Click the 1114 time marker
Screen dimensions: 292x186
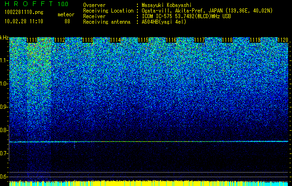click(x=116, y=40)
